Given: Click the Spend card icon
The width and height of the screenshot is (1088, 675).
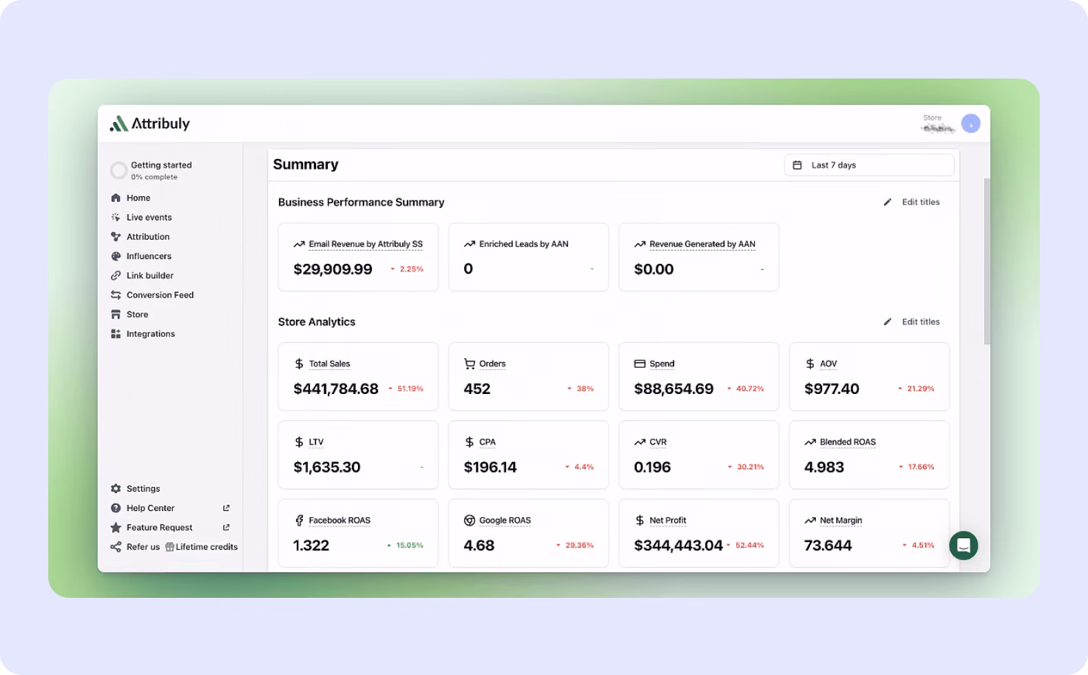Looking at the screenshot, I should [x=640, y=364].
